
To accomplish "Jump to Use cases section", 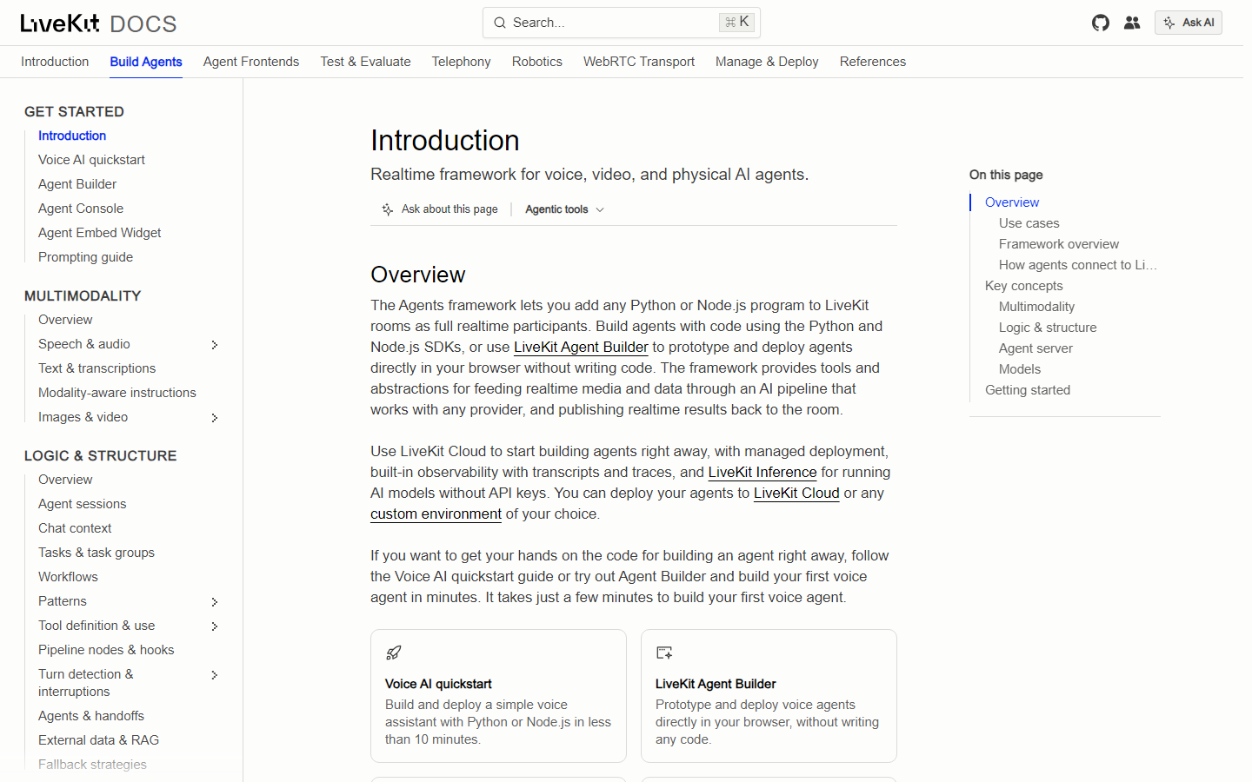I will tap(1029, 223).
